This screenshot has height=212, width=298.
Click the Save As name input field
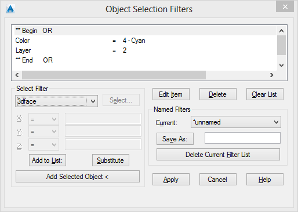tap(242, 138)
